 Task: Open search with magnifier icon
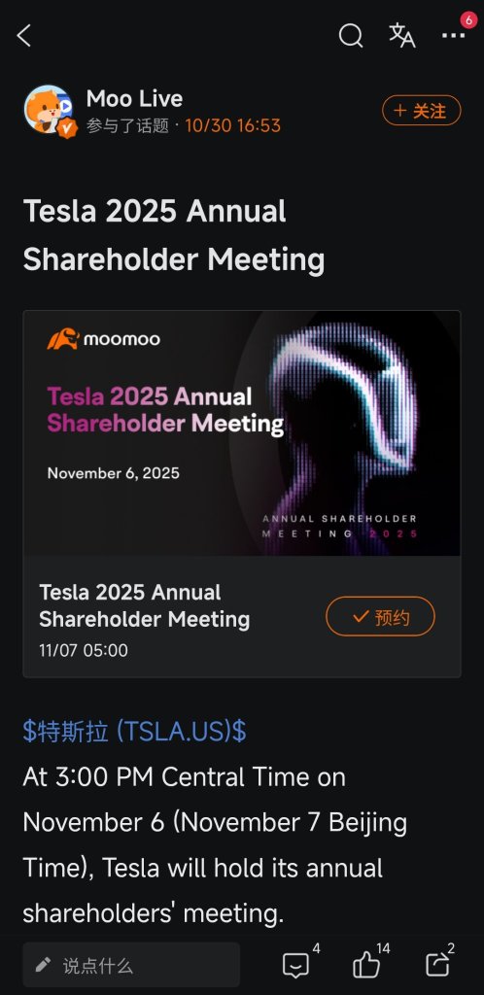[350, 36]
